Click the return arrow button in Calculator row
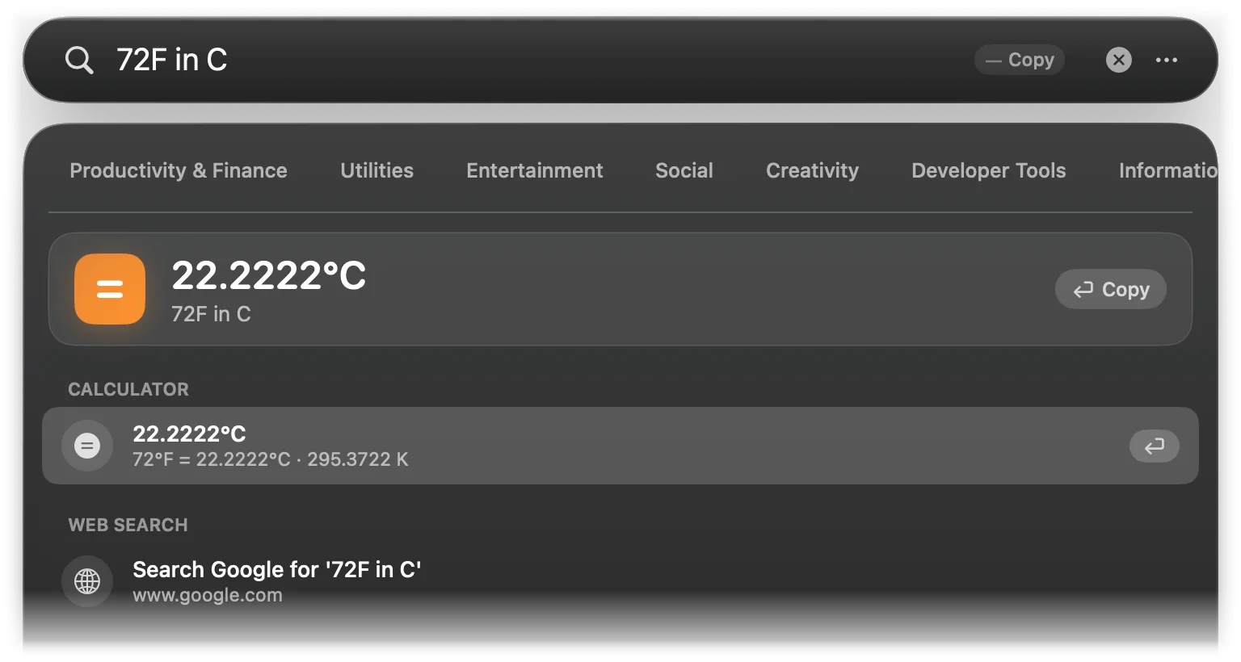This screenshot has height=662, width=1241. point(1154,446)
